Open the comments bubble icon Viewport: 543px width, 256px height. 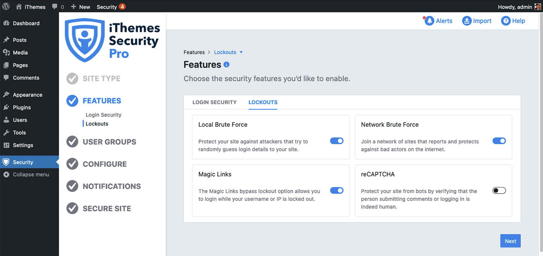tap(55, 7)
